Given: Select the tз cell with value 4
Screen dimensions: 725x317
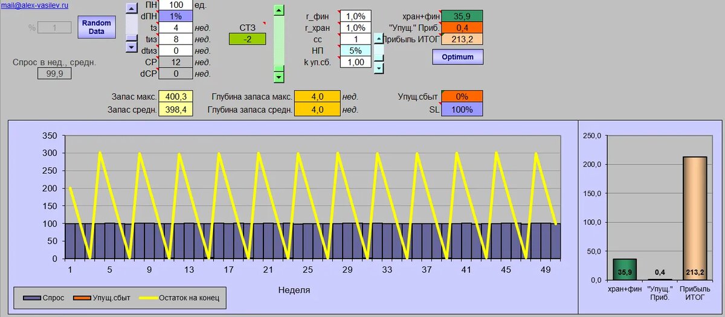Looking at the screenshot, I should [176, 27].
